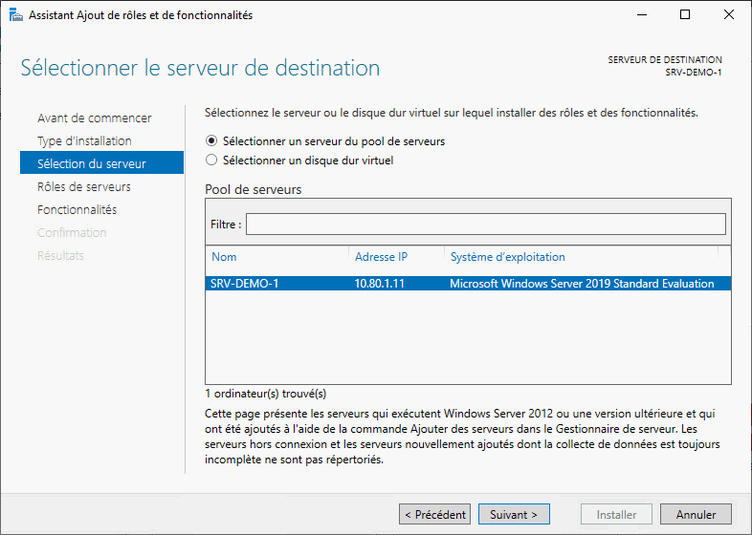Minimize the Assistant Ajout de rôles window

click(x=640, y=15)
